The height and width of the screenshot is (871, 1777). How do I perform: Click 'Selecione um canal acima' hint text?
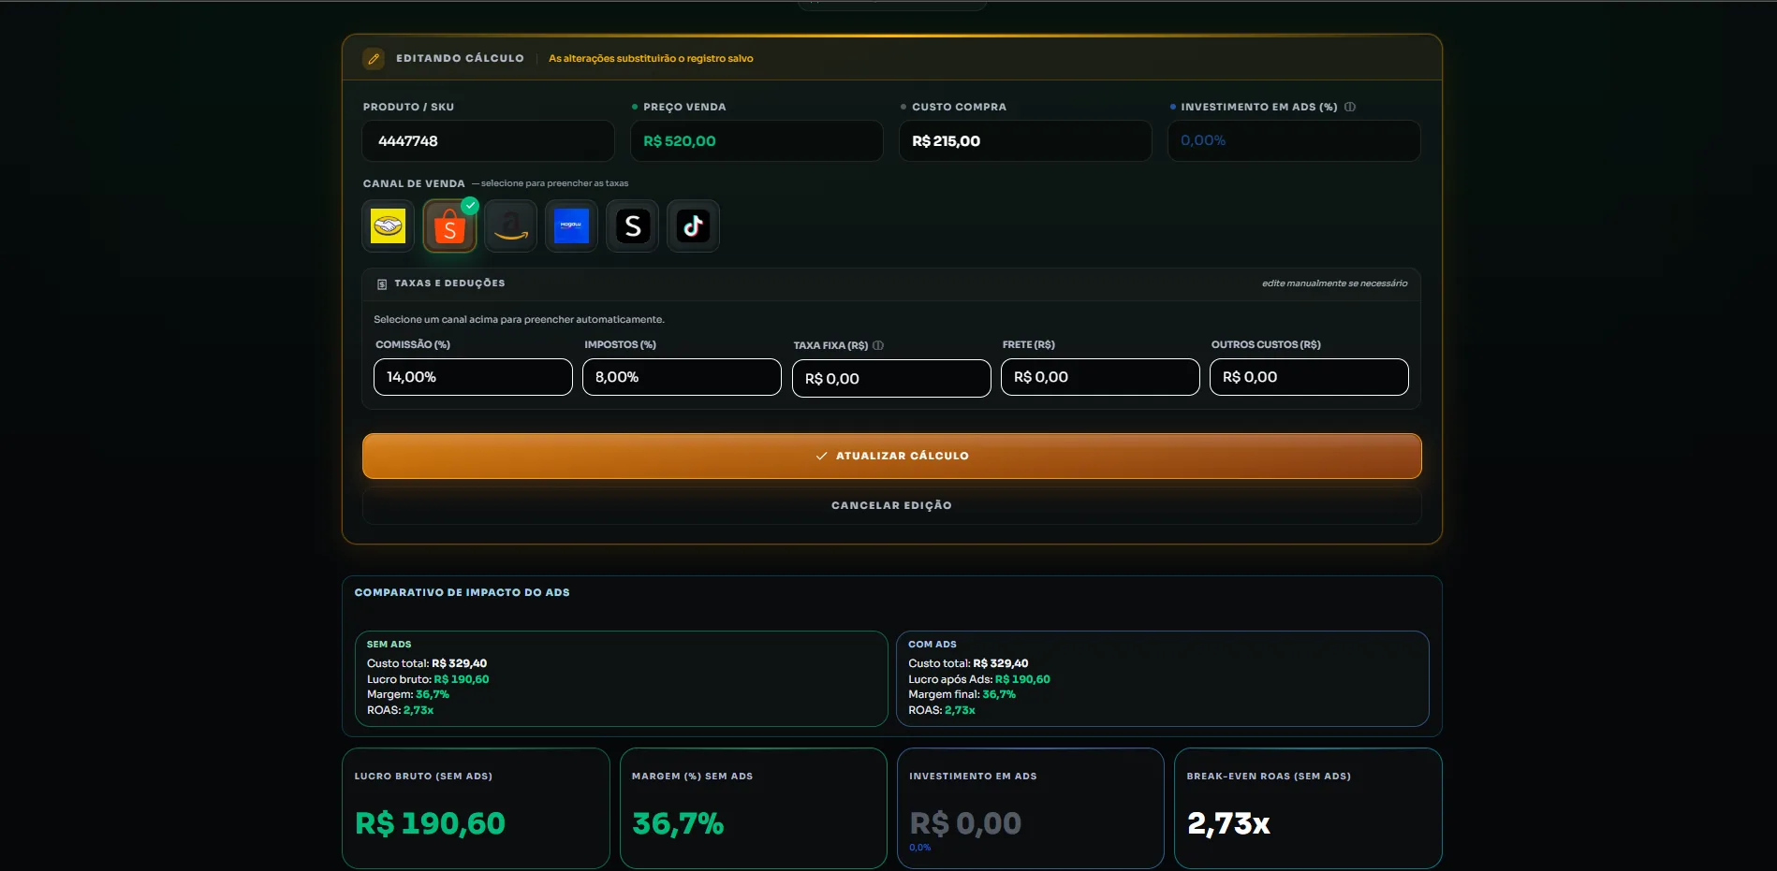click(519, 319)
